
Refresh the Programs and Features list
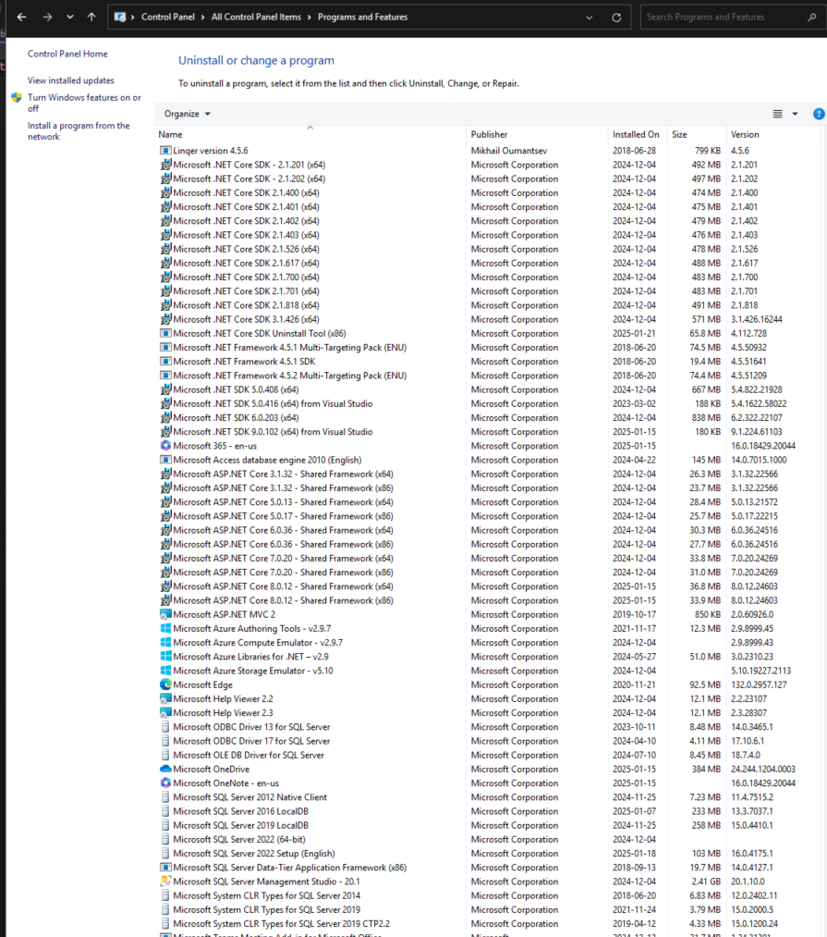[x=616, y=17]
